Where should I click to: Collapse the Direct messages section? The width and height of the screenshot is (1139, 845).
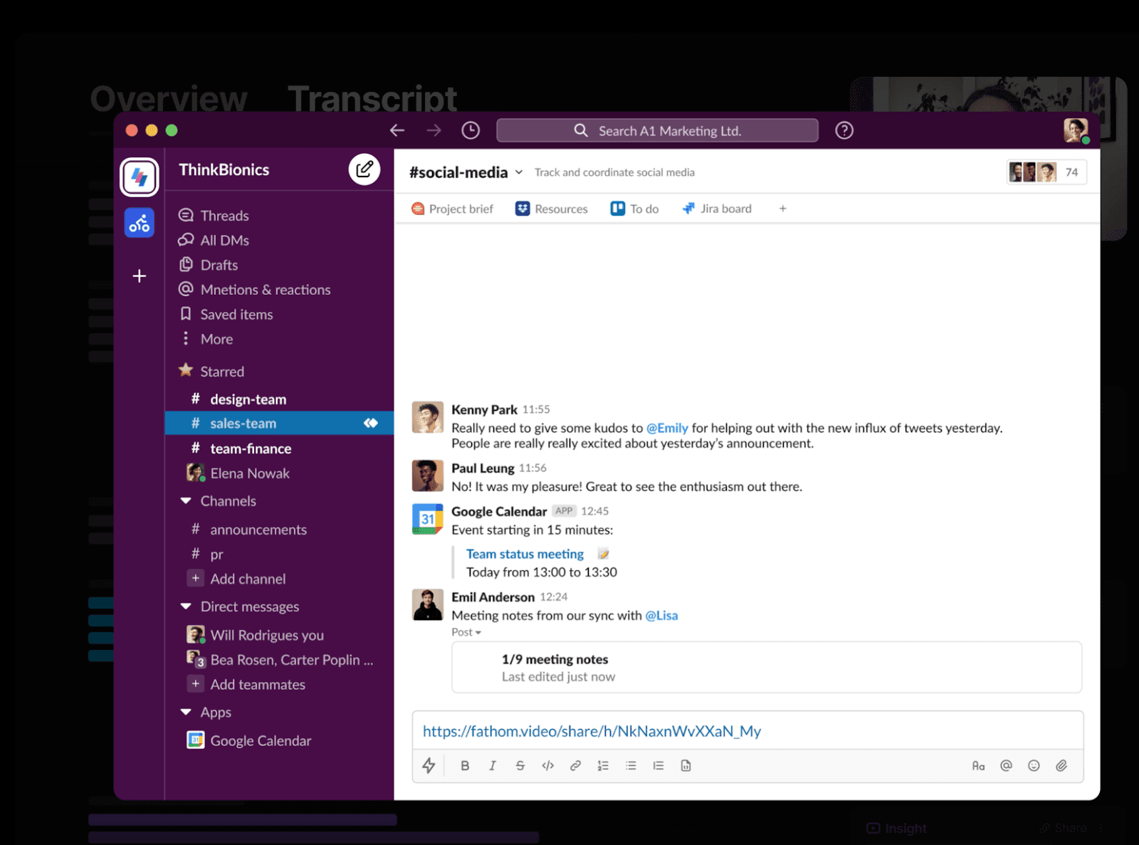coord(186,607)
